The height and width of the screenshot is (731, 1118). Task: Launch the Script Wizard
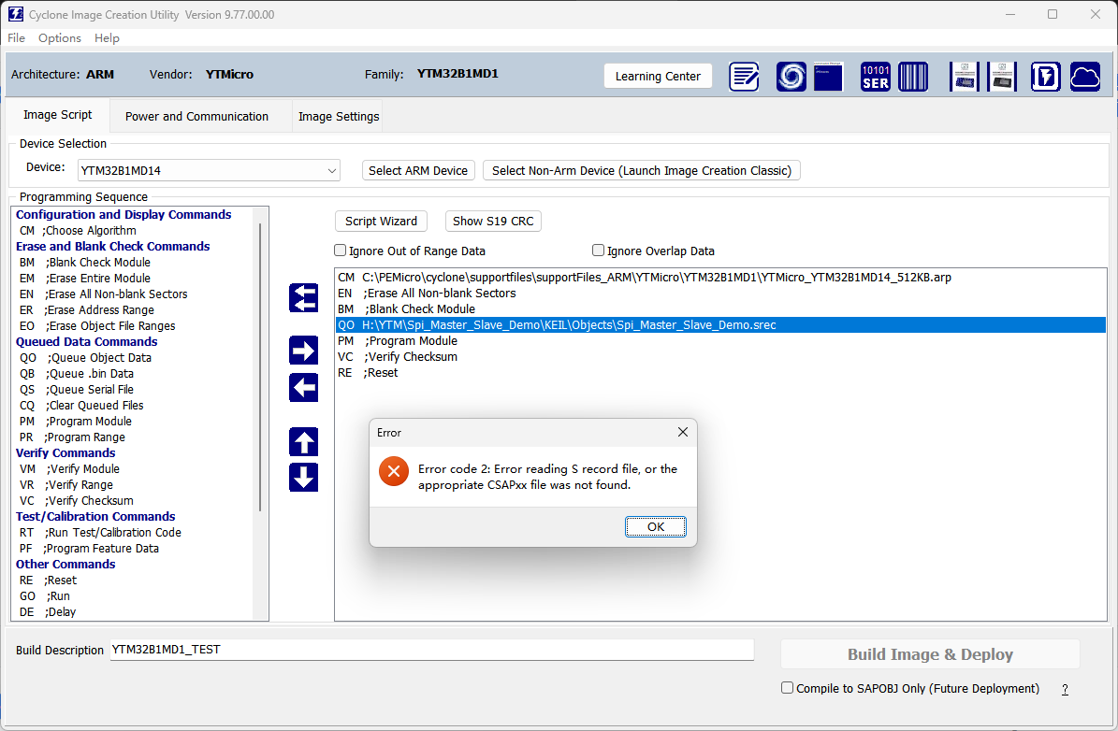click(382, 221)
